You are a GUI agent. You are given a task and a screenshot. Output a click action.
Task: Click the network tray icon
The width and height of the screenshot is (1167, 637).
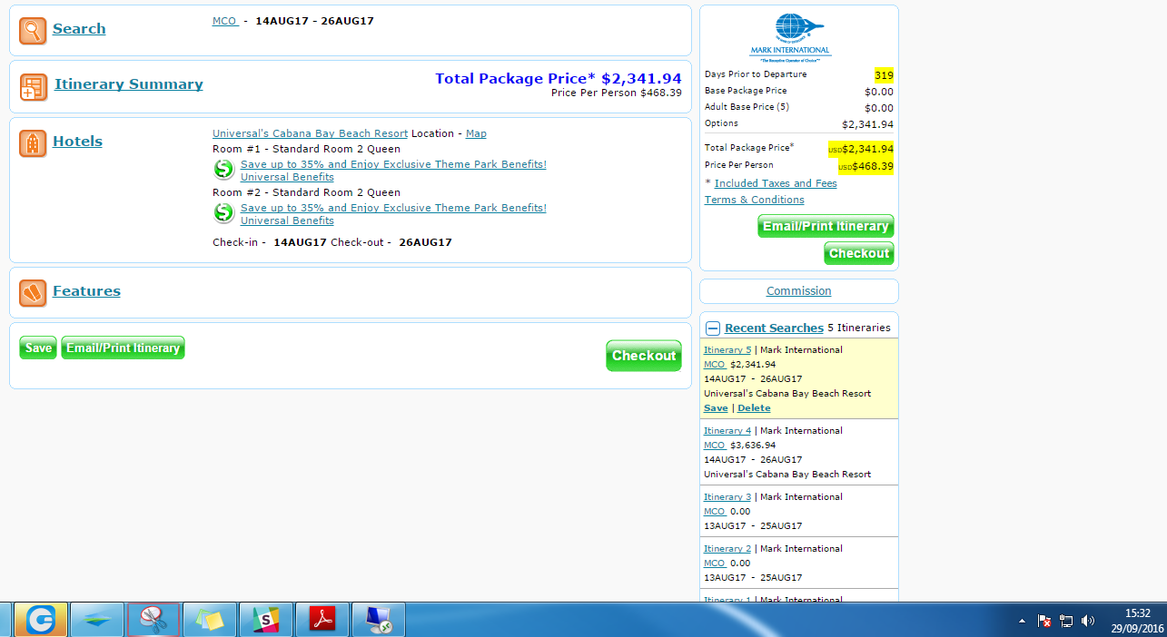coord(1066,622)
